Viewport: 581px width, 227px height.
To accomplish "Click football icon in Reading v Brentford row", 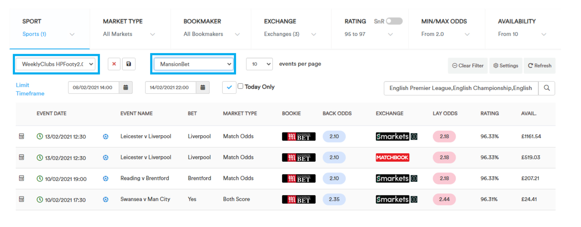I will point(106,178).
